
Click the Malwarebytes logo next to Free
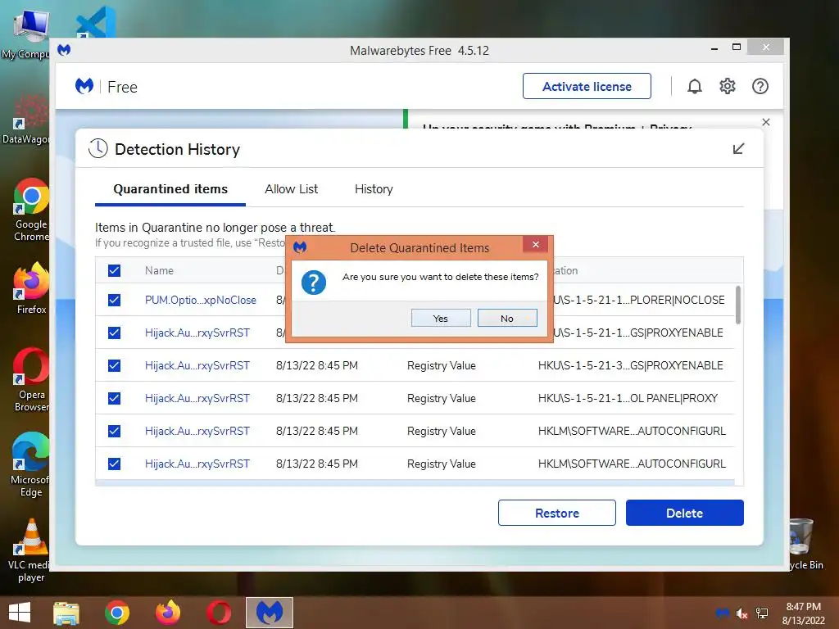84,86
